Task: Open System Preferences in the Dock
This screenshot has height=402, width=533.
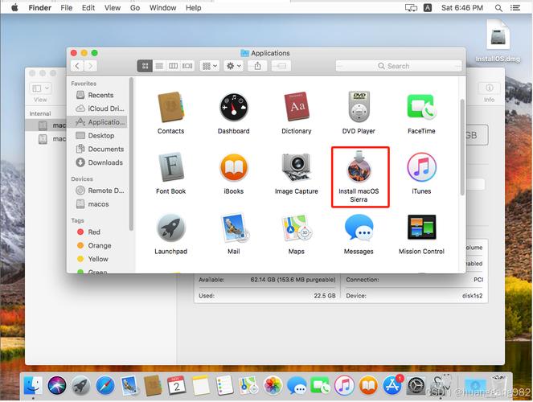Action: [x=416, y=385]
